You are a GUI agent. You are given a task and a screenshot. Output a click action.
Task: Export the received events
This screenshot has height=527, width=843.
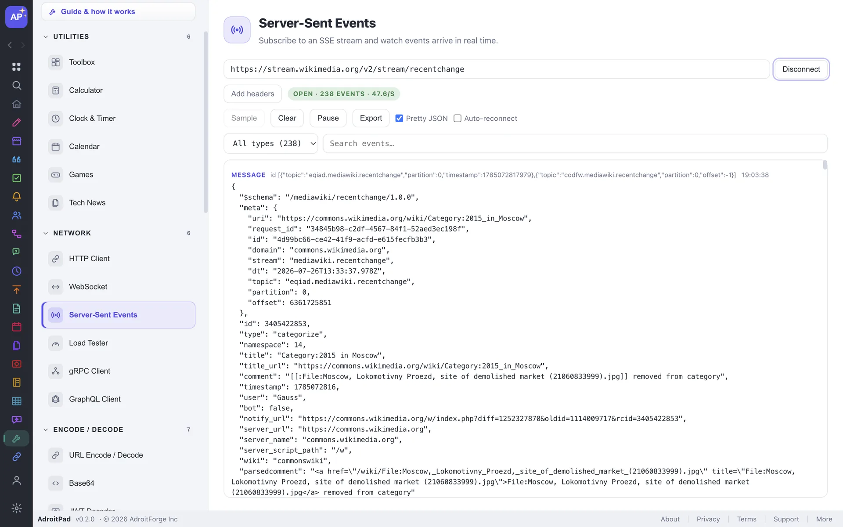pyautogui.click(x=371, y=118)
